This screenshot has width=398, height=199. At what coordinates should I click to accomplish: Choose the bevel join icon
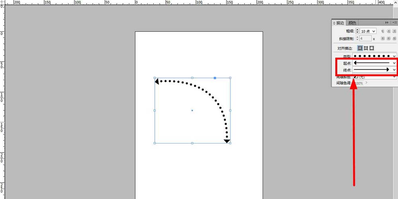tap(394, 38)
